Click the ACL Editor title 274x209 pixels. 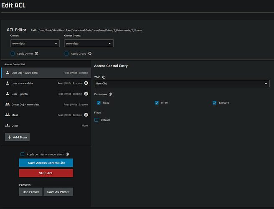(x=17, y=30)
